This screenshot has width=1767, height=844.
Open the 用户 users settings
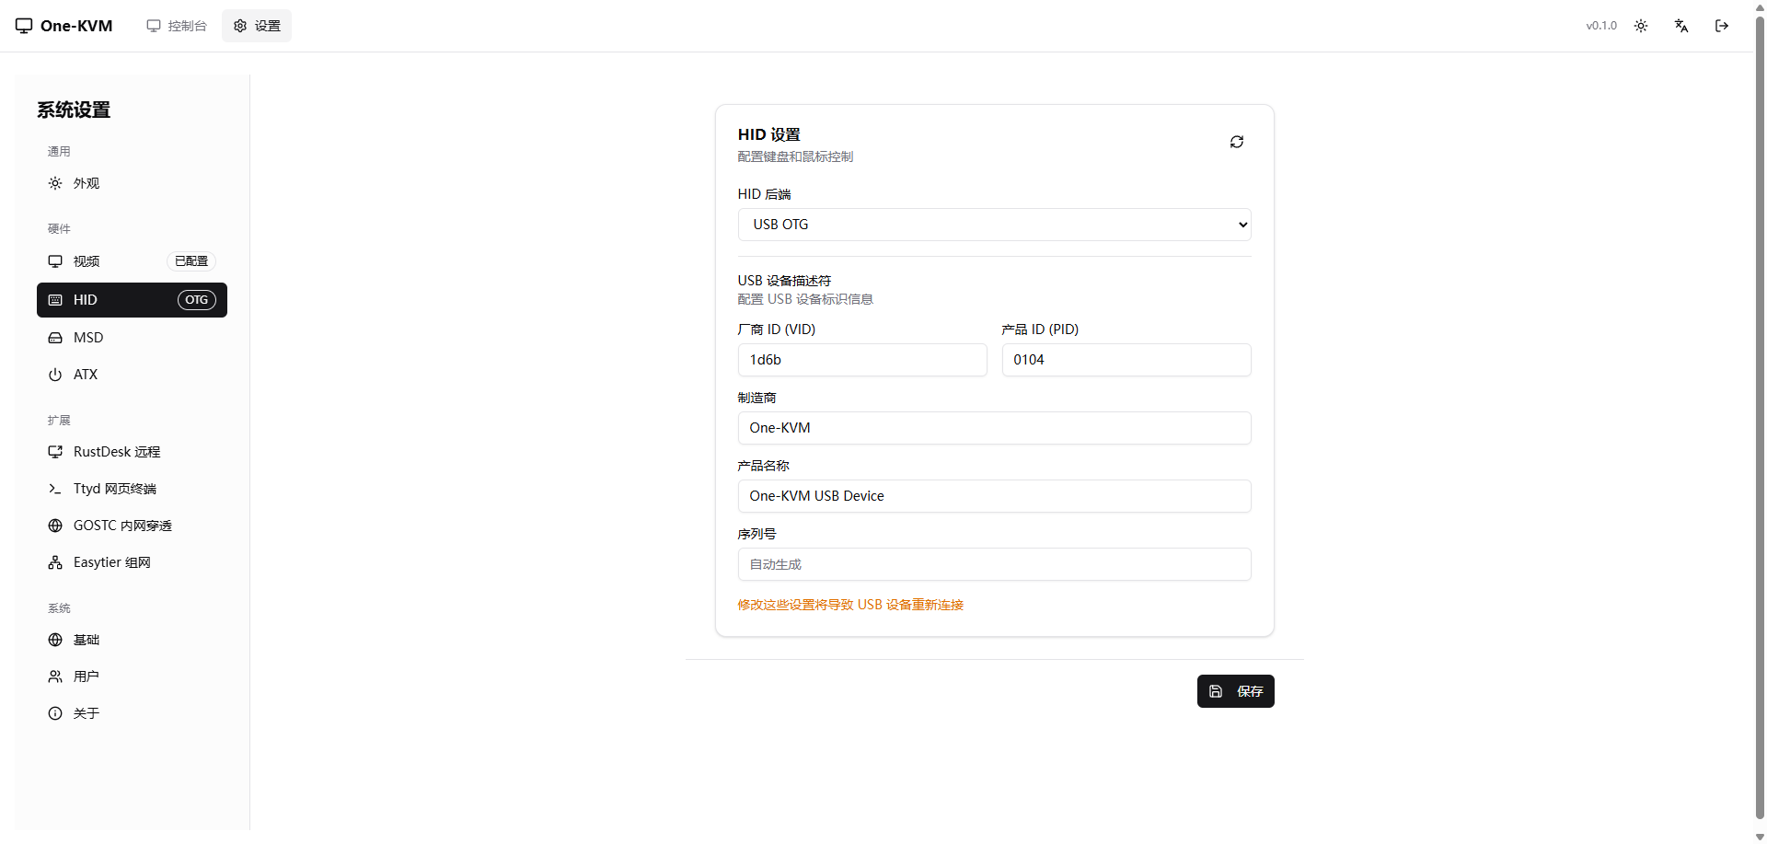click(86, 676)
